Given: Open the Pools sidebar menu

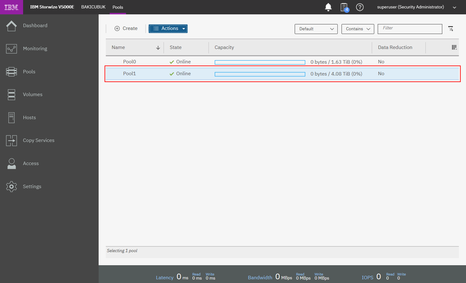Looking at the screenshot, I should (29, 72).
